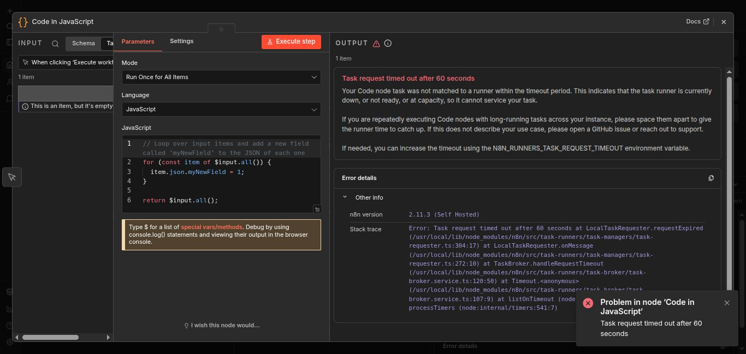Select the Parameters tab
The image size is (746, 354).
138,41
